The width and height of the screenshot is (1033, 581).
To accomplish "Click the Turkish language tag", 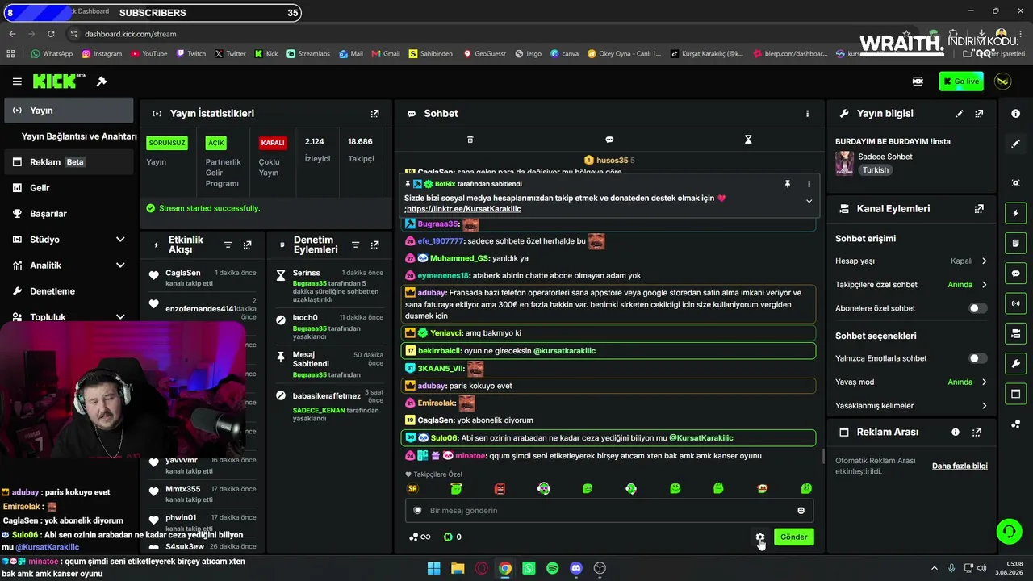I will tap(875, 170).
